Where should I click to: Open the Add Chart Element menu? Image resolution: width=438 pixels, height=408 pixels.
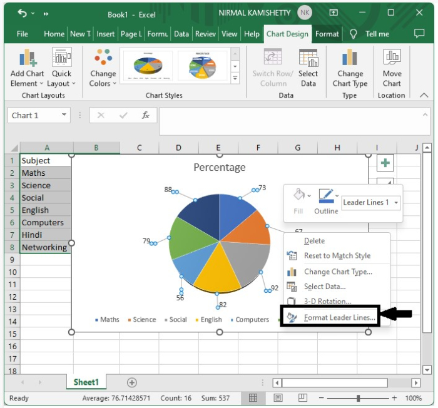pos(27,68)
